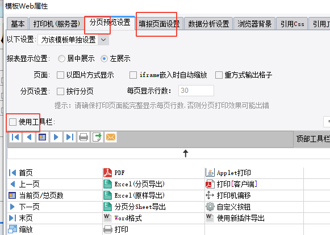Select the Excel(分页导出) item
This screenshot has height=235, width=330.
click(134, 184)
